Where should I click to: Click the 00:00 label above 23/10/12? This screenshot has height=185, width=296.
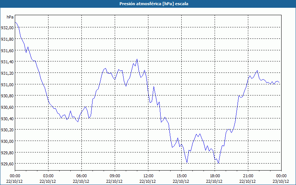[x=281, y=176]
